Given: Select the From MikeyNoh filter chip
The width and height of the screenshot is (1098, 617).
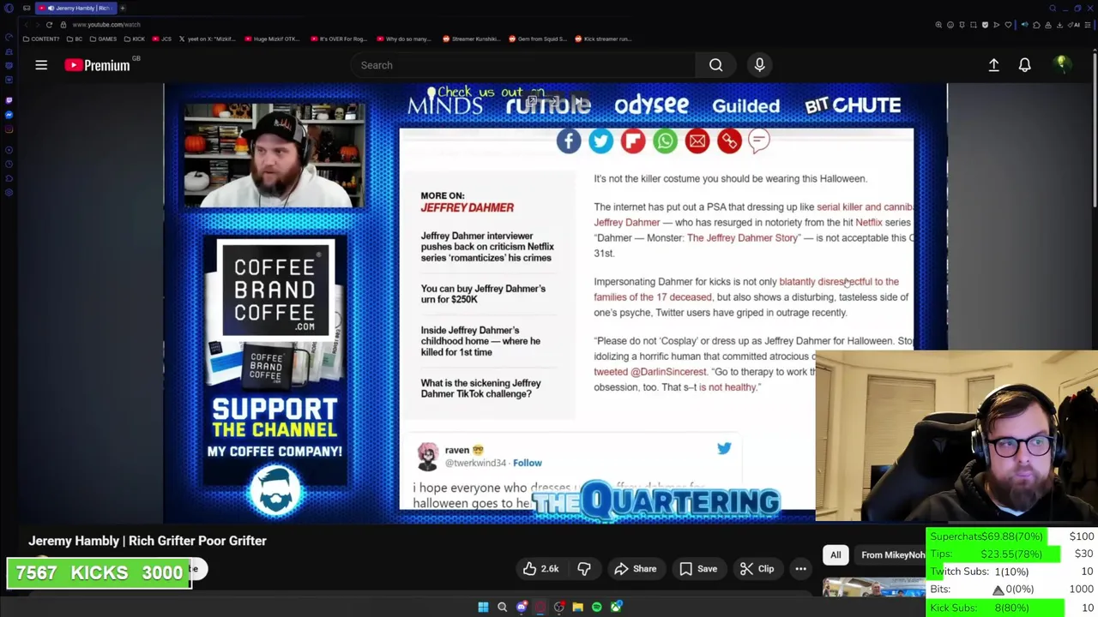Looking at the screenshot, I should [x=892, y=555].
